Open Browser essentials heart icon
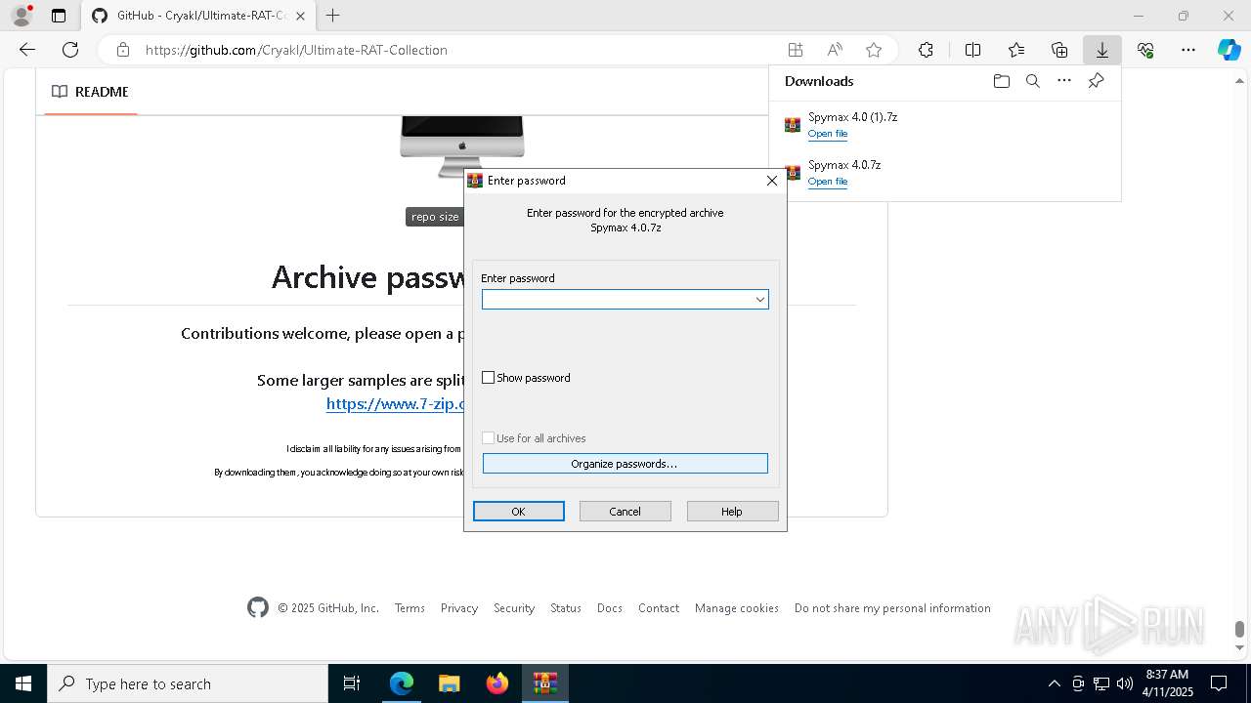This screenshot has height=703, width=1251. coord(1145,50)
